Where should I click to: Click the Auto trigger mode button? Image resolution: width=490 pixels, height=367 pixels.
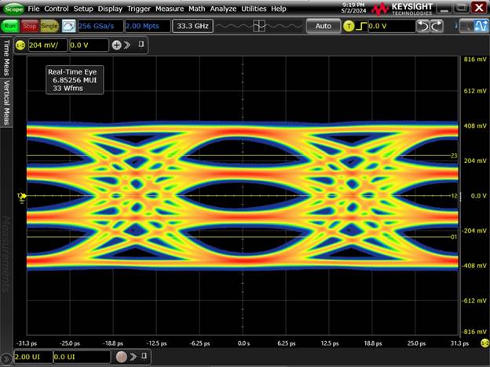[323, 26]
